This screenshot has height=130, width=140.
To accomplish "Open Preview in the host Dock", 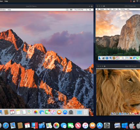I will point(117,125).
